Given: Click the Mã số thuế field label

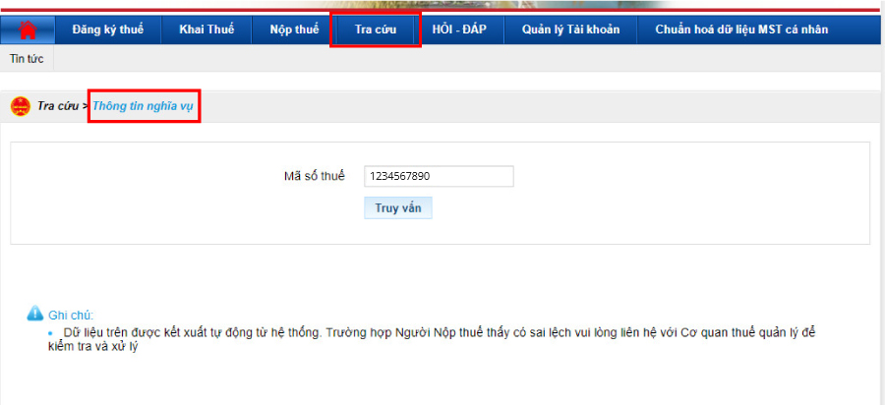Looking at the screenshot, I should pos(314,176).
